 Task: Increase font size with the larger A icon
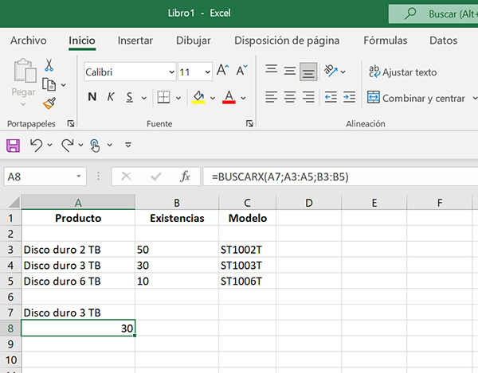(x=223, y=72)
